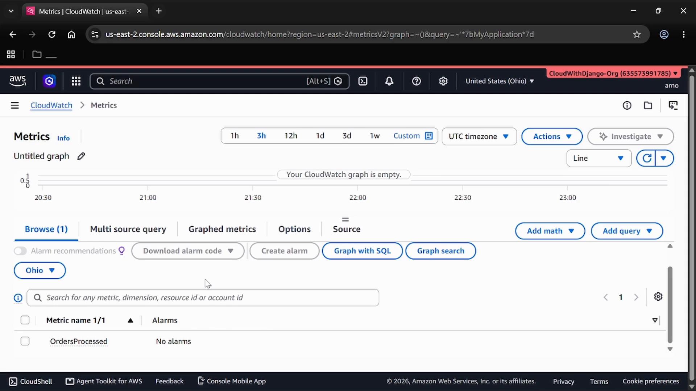Open the table preferences gear icon
Viewport: 696px width, 391px height.
[x=658, y=297]
